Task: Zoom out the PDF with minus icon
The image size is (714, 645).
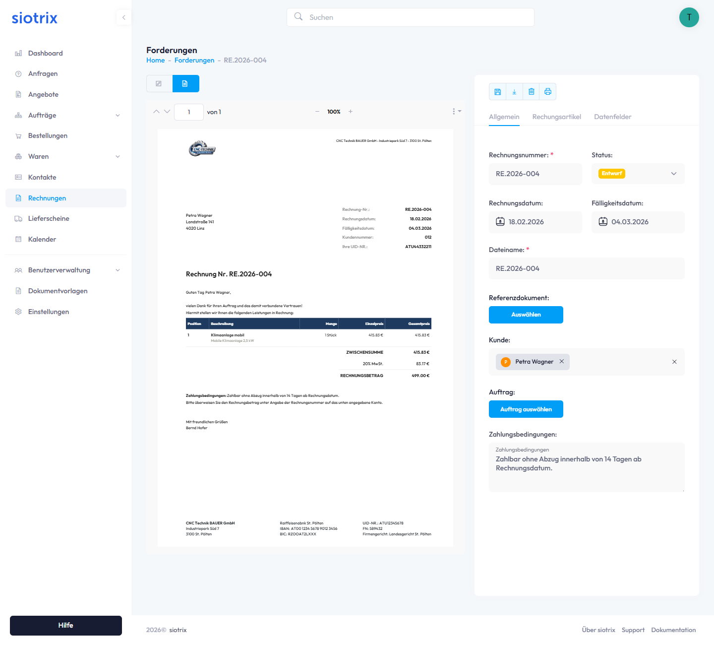Action: 317,112
